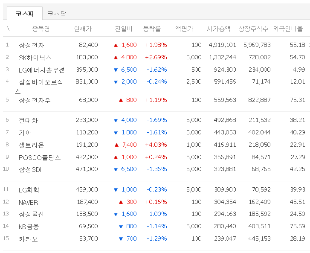Click 삼성바이오로직스 price 831,000
310x253 pixels.
87,81
